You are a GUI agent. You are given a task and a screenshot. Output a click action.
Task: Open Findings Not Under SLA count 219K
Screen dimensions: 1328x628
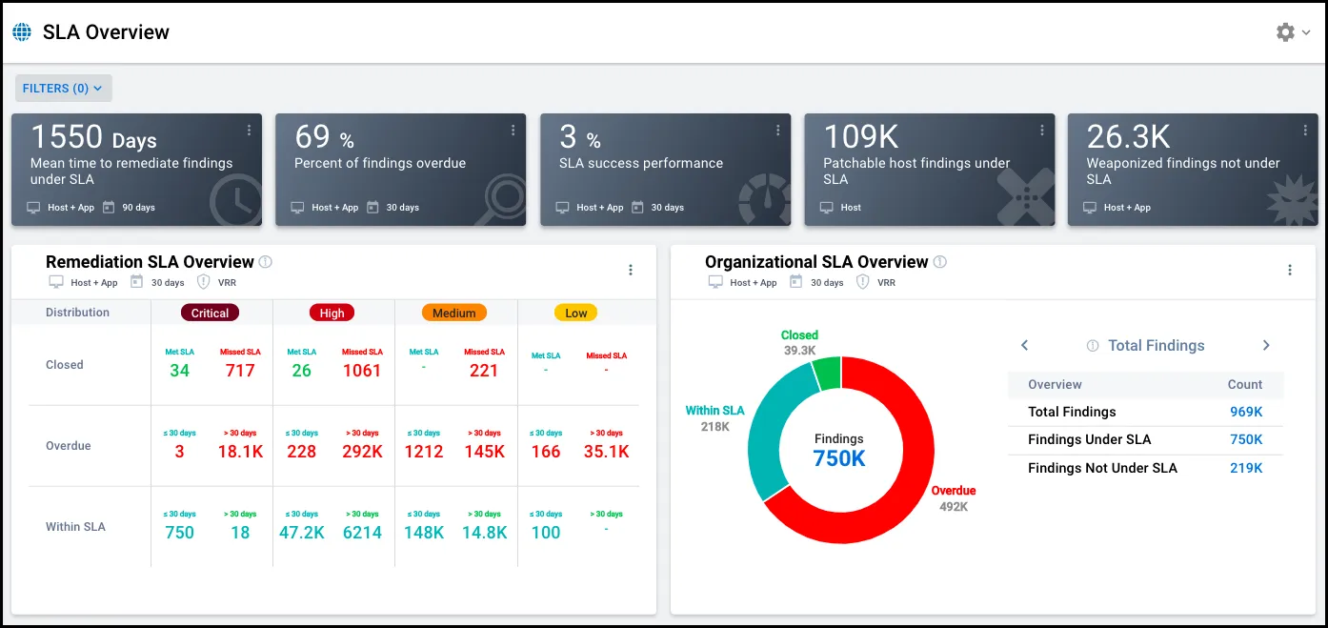click(1246, 468)
